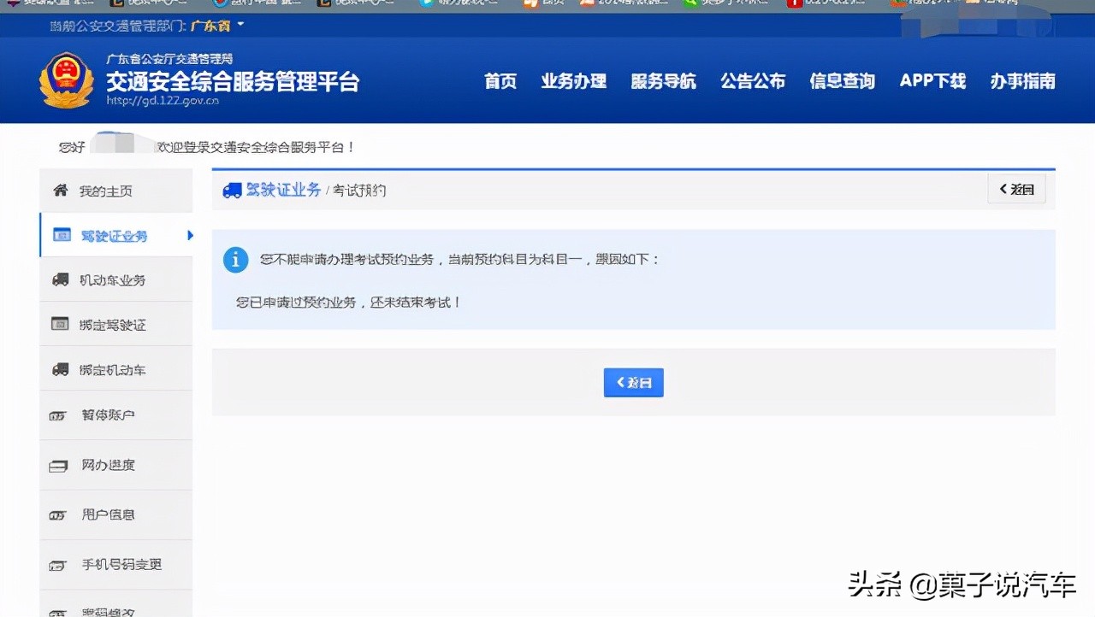This screenshot has width=1095, height=617.
Task: Click the 您已申请过预约业务 message
Action: (x=348, y=302)
